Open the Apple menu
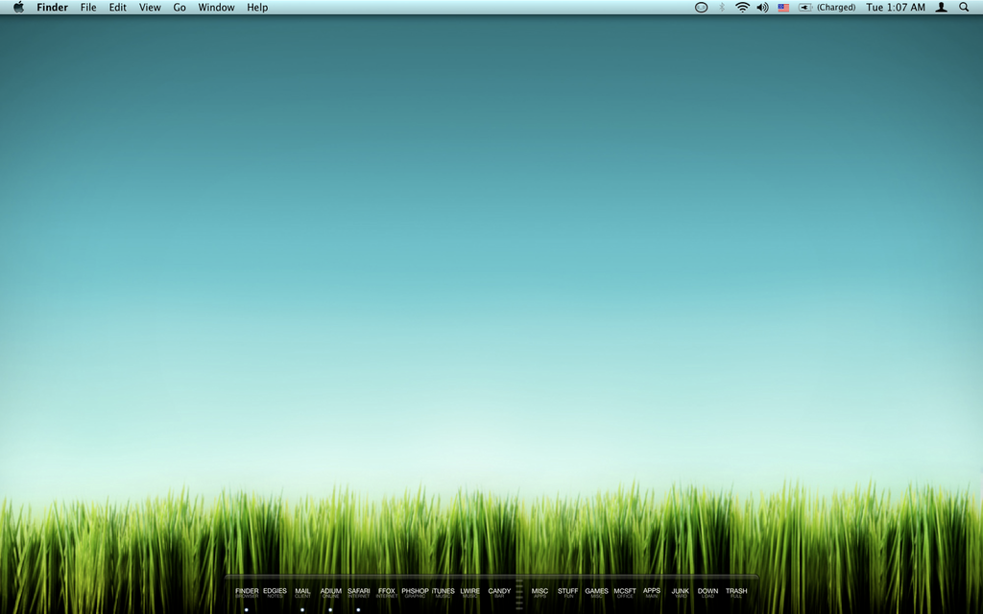The height and width of the screenshot is (614, 983). click(18, 8)
